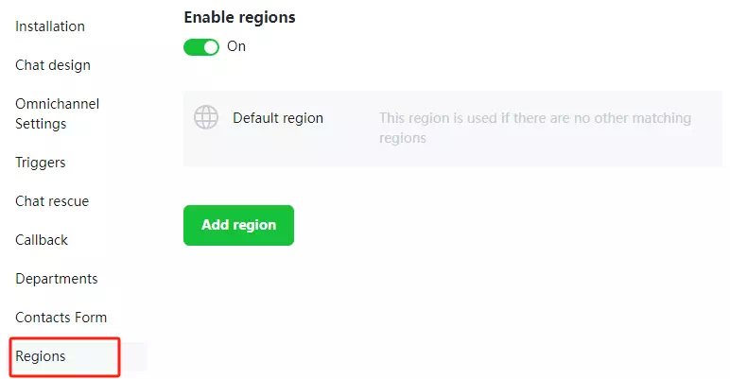The image size is (730, 379).
Task: Click the word "Settings" under Omnichannel
Action: (41, 124)
